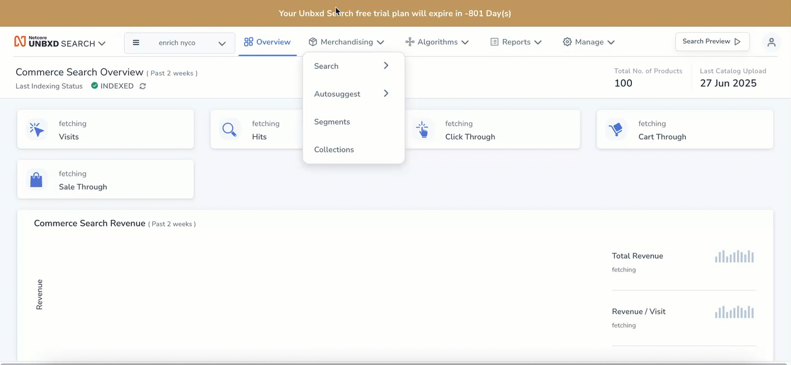Screen dimensions: 791x365
Task: Click the Sale Through bag icon
Action: [36, 180]
